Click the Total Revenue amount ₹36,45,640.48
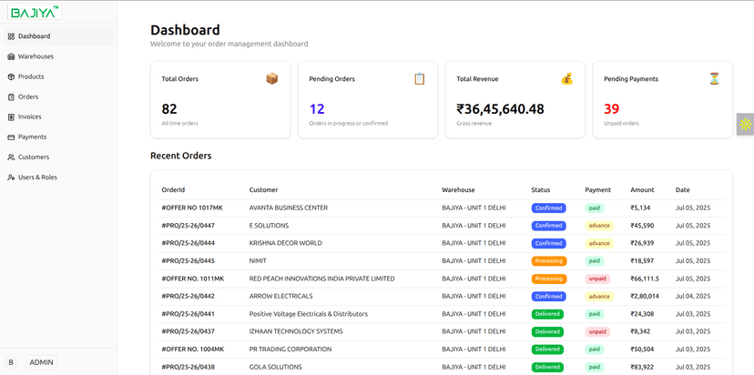 (x=500, y=109)
